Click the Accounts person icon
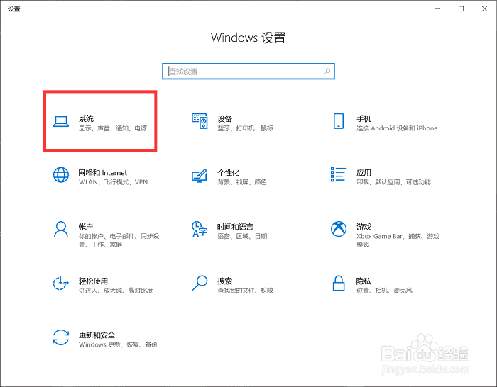The image size is (497, 387). coord(61,229)
